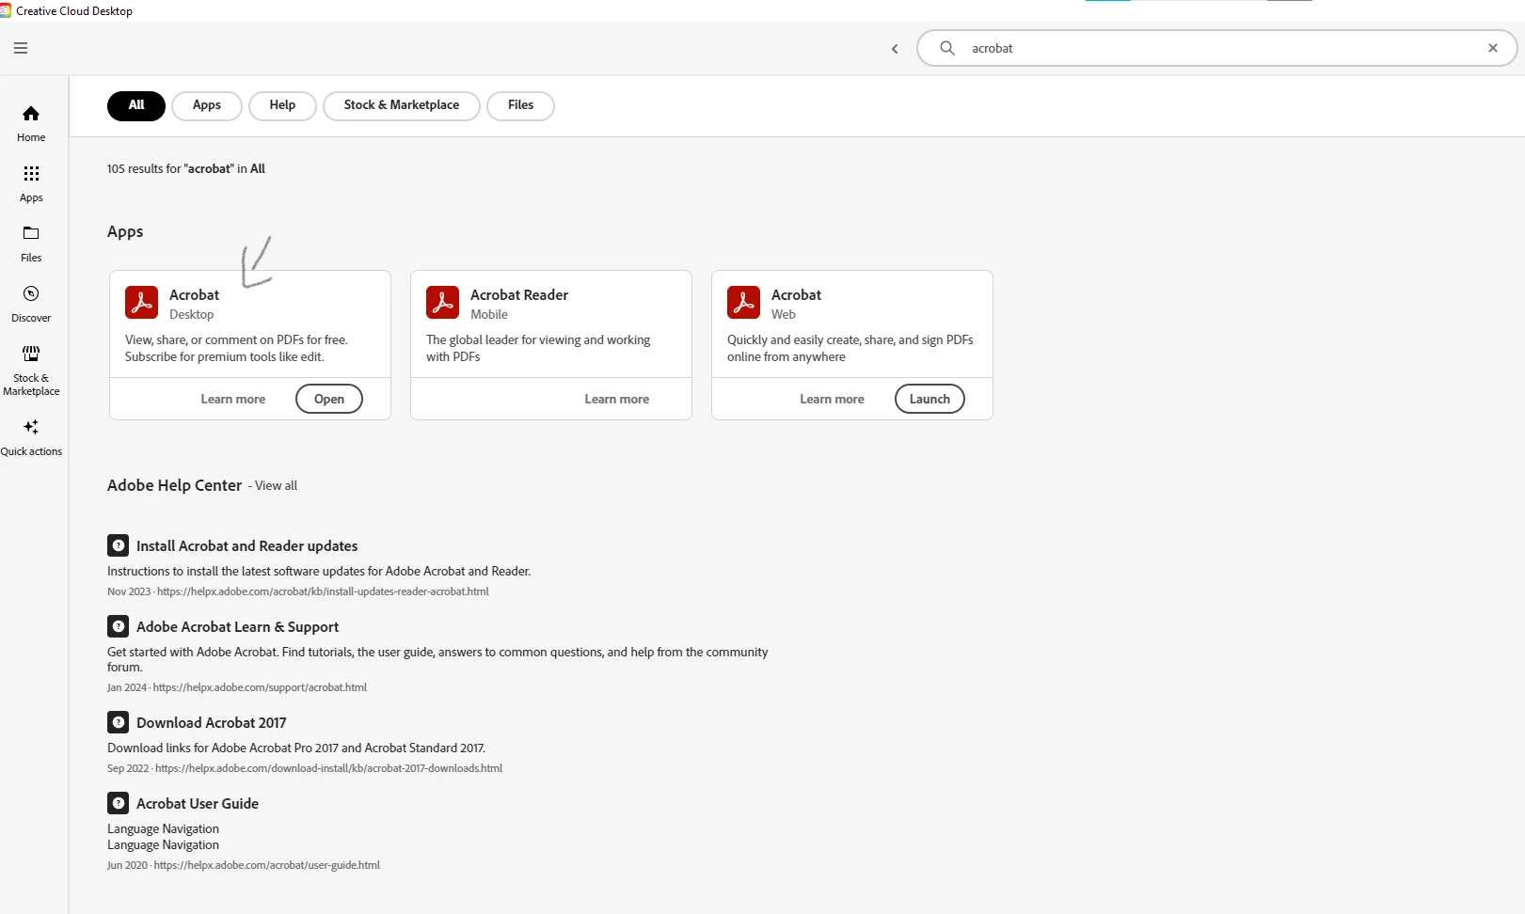Click 'The global leader for viewing' description
Image resolution: width=1525 pixels, height=914 pixels.
point(538,348)
